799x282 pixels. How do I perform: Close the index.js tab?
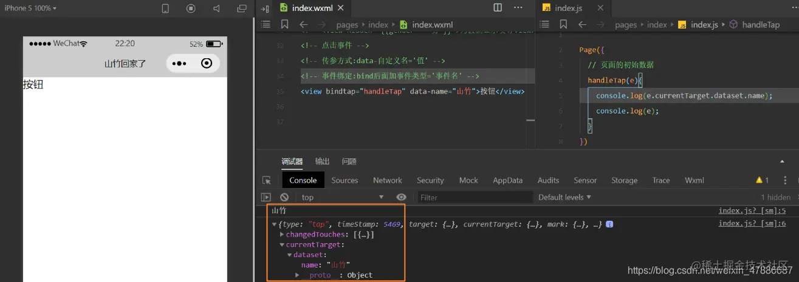pyautogui.click(x=600, y=8)
